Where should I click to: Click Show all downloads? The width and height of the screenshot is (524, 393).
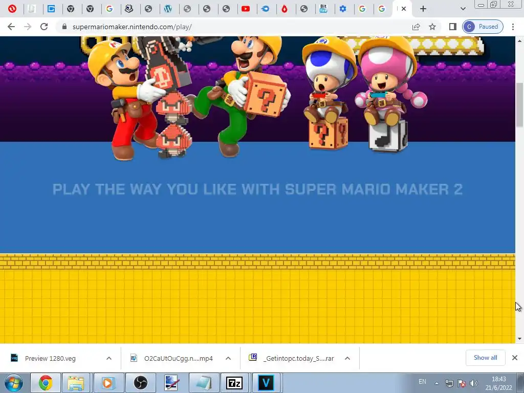click(485, 358)
